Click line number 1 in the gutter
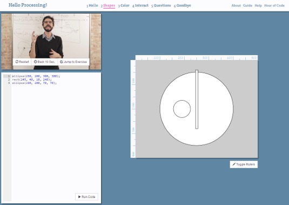The height and width of the screenshot is (205, 289). [x=9, y=76]
